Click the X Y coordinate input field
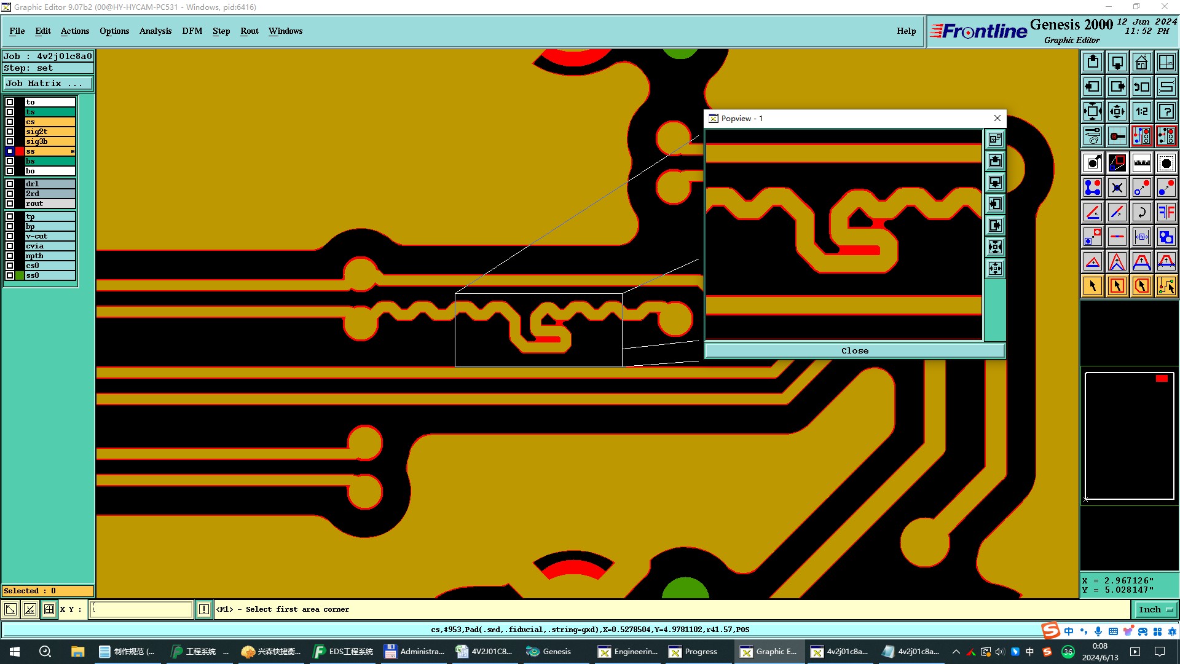The width and height of the screenshot is (1180, 664). (141, 609)
